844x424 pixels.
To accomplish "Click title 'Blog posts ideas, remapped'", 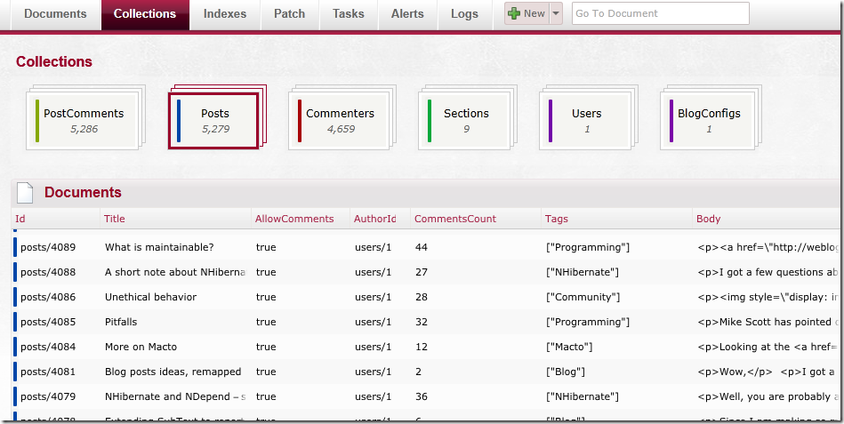I will point(173,372).
